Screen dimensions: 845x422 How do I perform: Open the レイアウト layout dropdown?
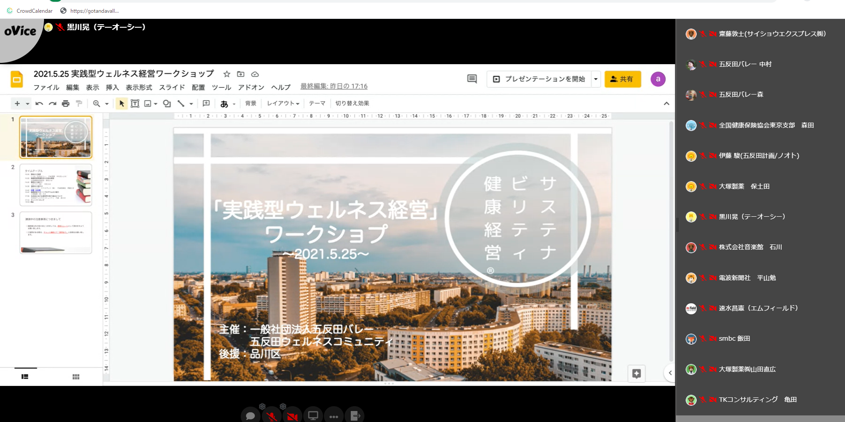(x=283, y=104)
